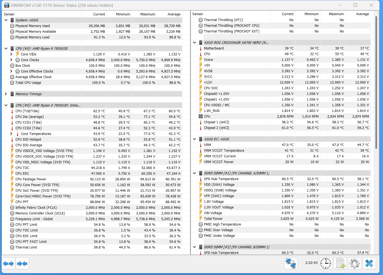Select the Frequency Limit - Global row
The height and width of the screenshot is (275, 383).
click(x=92, y=219)
